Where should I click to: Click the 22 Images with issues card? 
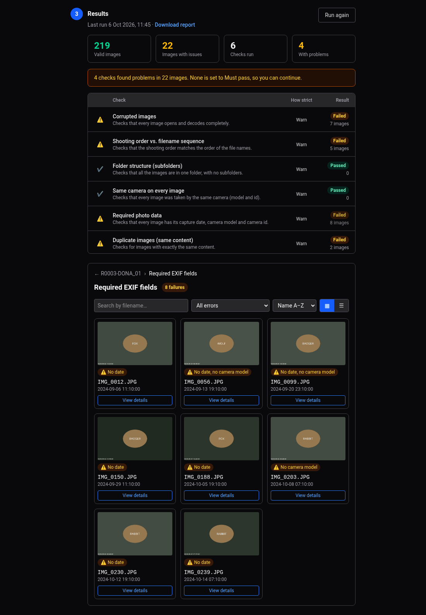click(x=187, y=49)
